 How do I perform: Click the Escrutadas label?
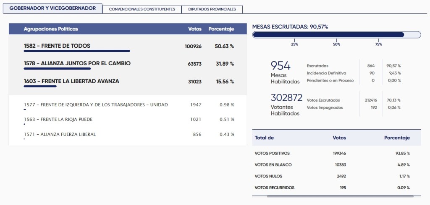click(x=317, y=66)
